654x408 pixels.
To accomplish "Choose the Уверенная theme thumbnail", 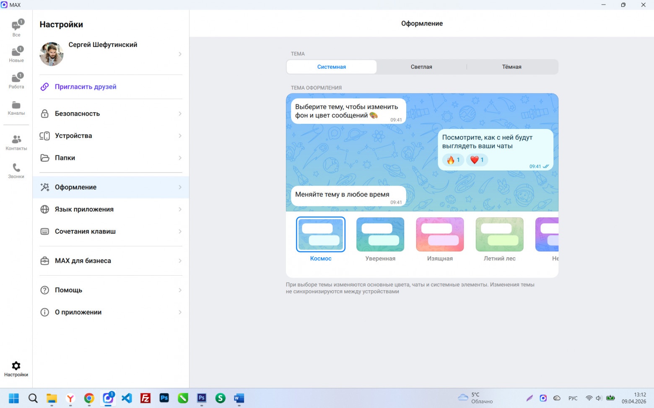I will (380, 235).
